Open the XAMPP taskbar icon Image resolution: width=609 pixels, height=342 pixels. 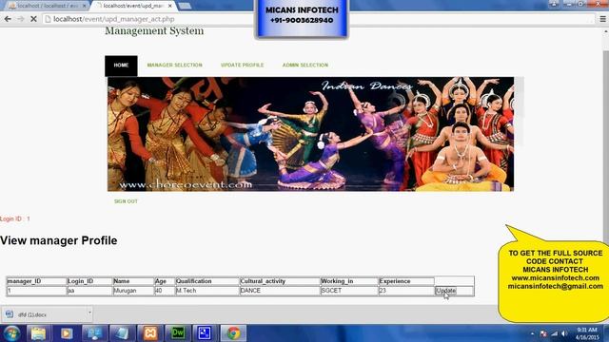coord(150,333)
